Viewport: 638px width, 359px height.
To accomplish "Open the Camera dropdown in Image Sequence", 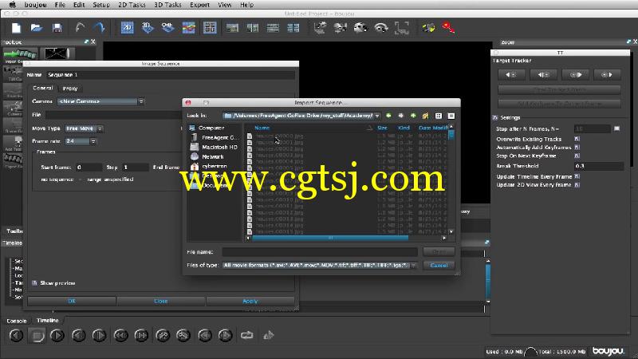I will [x=101, y=101].
